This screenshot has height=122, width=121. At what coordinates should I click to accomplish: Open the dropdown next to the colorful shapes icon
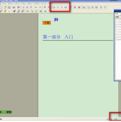48,11
